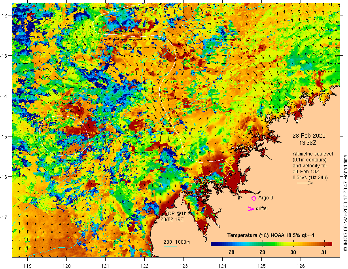Click the magenta drifter arrow symbol
The image size is (348, 269).
click(x=251, y=209)
